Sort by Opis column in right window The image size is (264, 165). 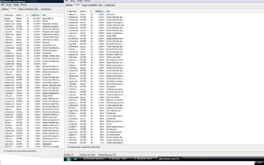[115, 11]
